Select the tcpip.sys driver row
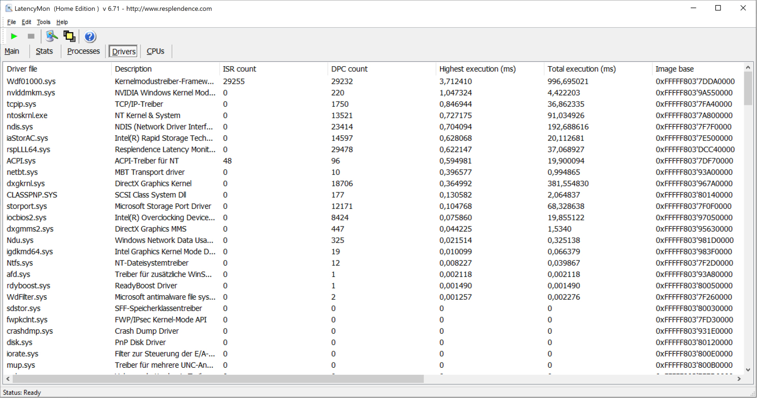This screenshot has width=757, height=398. click(373, 104)
